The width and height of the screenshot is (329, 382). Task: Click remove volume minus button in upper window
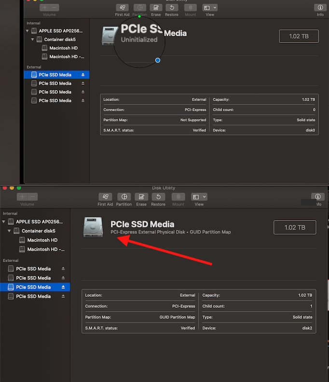pos(55,8)
